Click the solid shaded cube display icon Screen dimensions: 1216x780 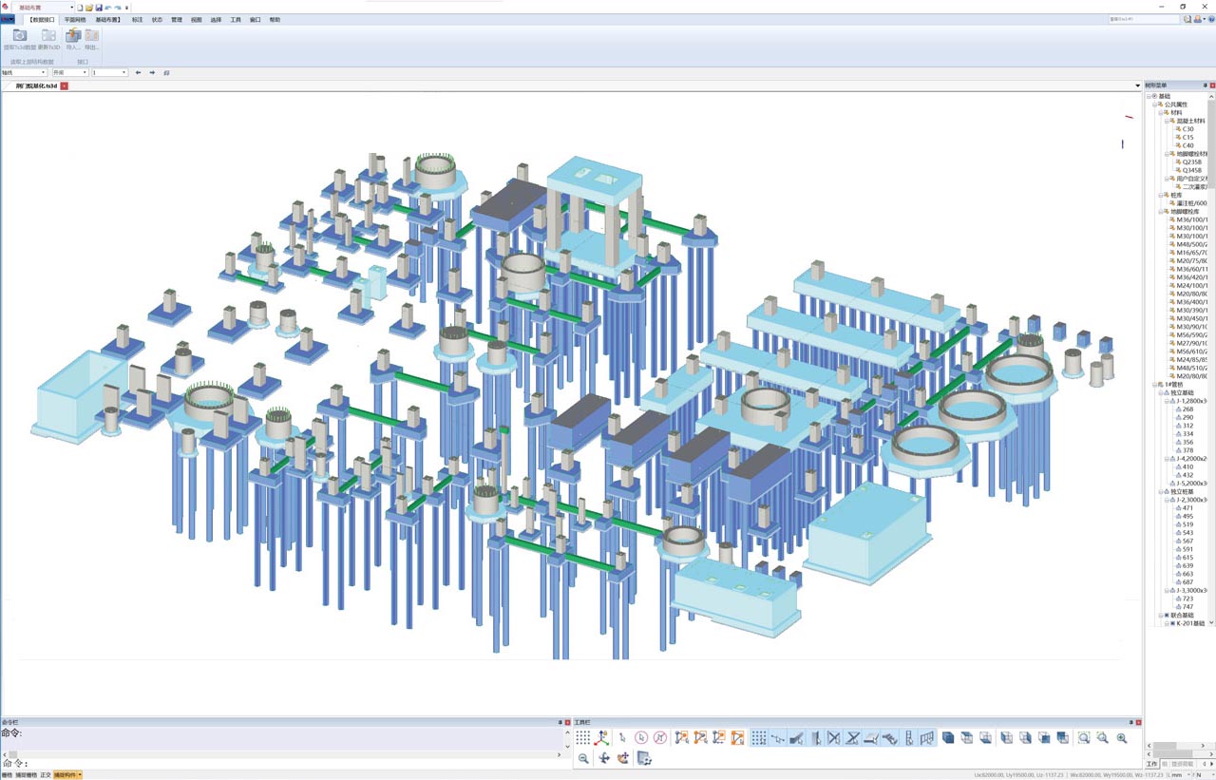click(948, 738)
